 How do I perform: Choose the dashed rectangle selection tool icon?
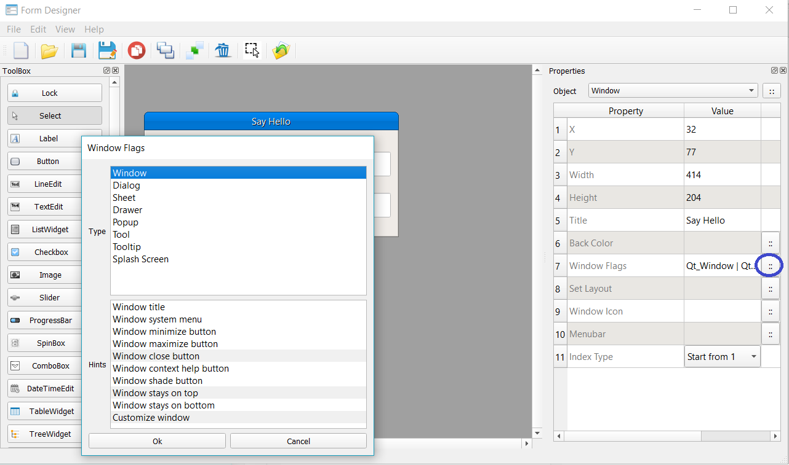[x=252, y=50]
